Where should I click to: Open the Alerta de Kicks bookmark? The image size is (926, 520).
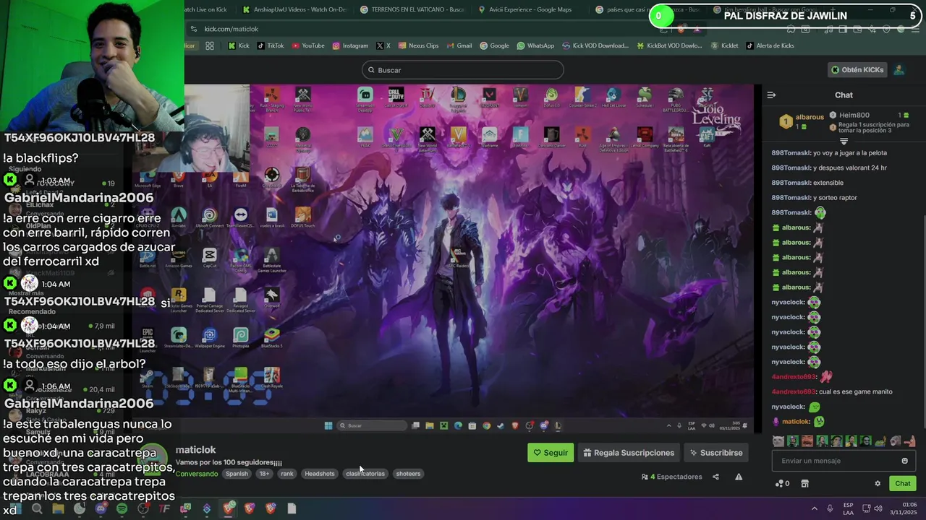click(770, 45)
